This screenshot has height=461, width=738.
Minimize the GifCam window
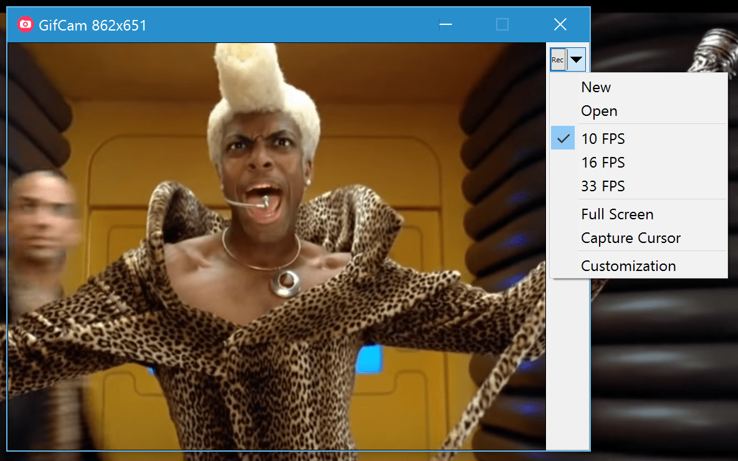click(x=445, y=24)
